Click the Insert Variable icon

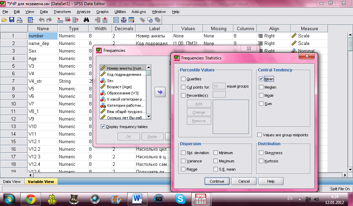pyautogui.click(x=105, y=20)
